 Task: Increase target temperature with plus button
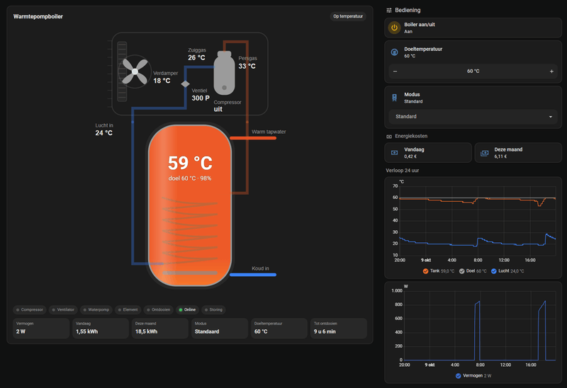[x=551, y=72]
